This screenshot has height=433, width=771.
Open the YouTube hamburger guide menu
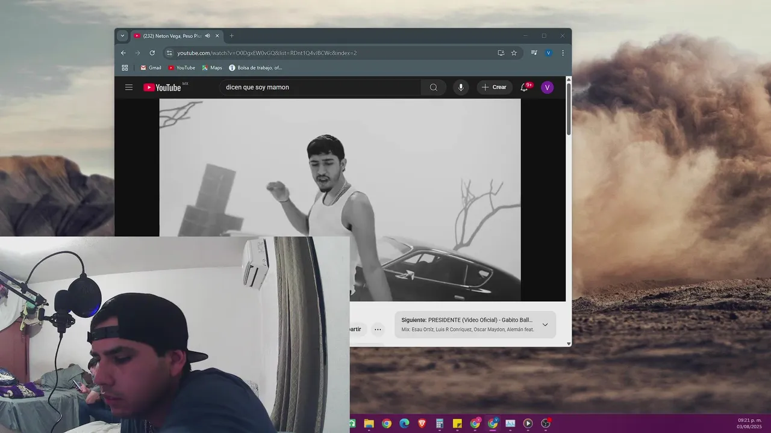(x=129, y=87)
